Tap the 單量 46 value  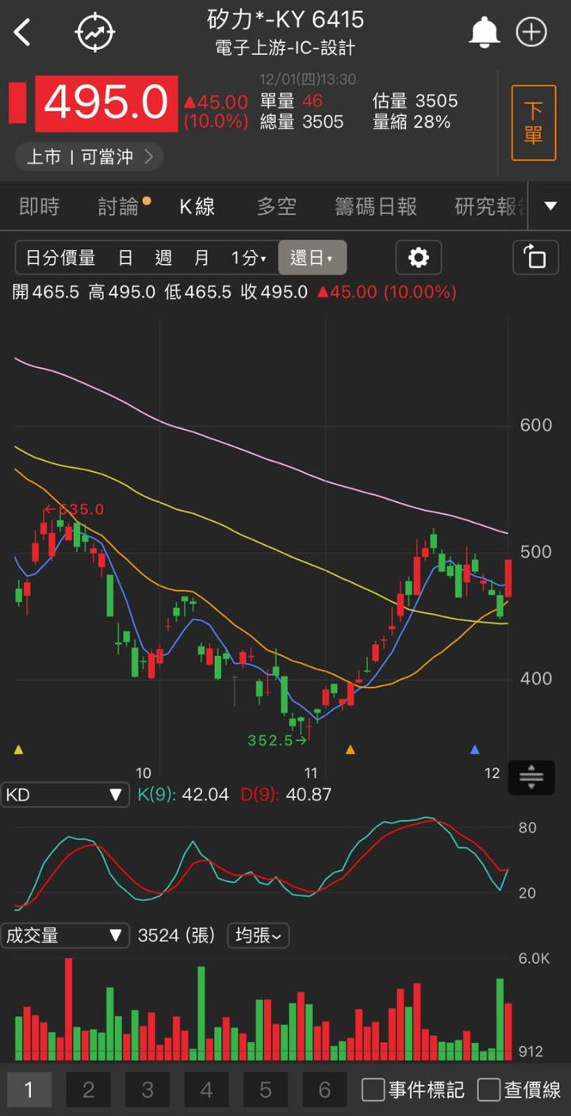coord(290,101)
